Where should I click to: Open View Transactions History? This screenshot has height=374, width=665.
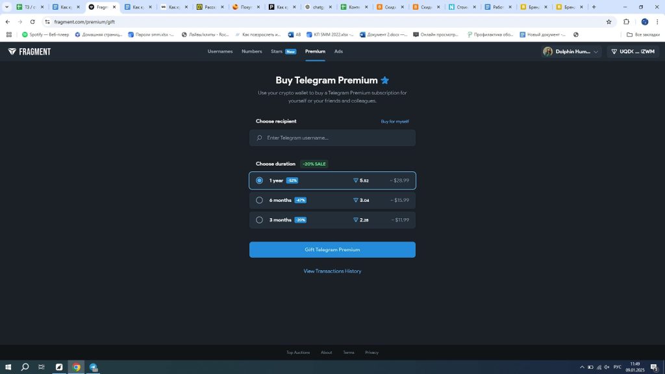pyautogui.click(x=332, y=271)
